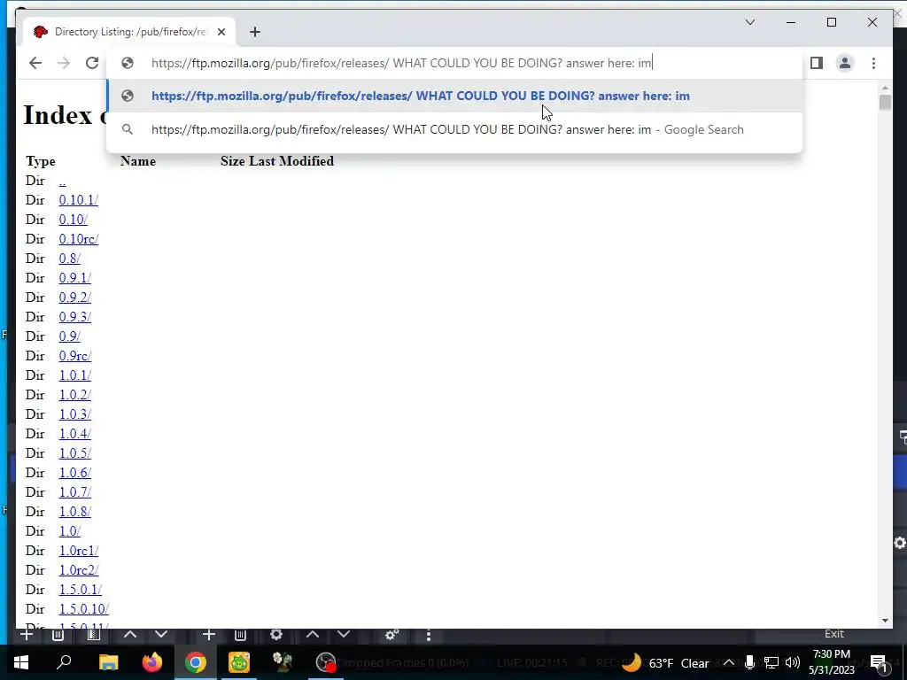Open a new Chrome tab
This screenshot has width=907, height=680.
point(255,32)
